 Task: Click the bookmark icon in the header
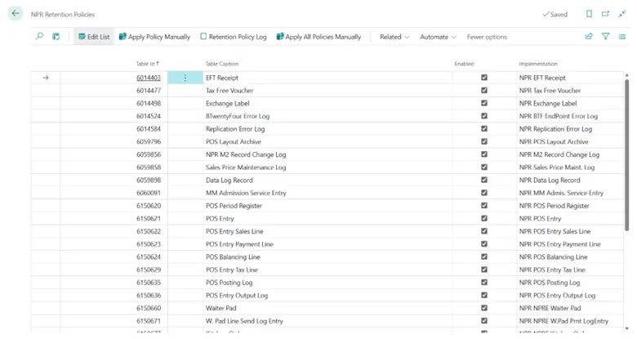click(x=589, y=14)
